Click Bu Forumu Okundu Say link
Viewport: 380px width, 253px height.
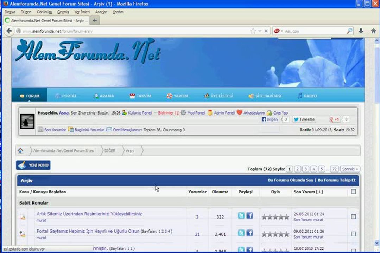291,180
